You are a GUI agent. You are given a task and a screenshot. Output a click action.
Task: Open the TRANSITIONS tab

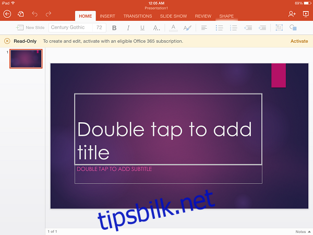(x=138, y=16)
